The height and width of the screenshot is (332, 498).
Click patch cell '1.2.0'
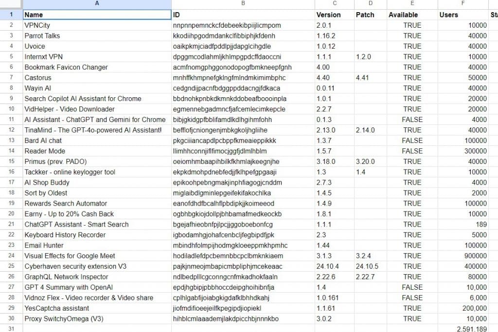(370, 56)
